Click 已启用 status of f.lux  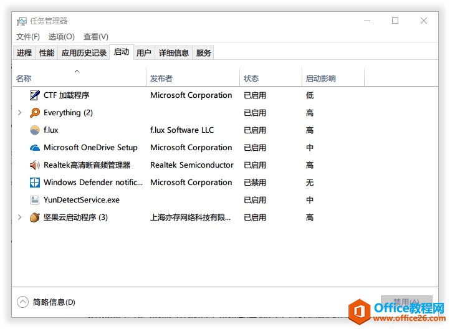(x=255, y=130)
